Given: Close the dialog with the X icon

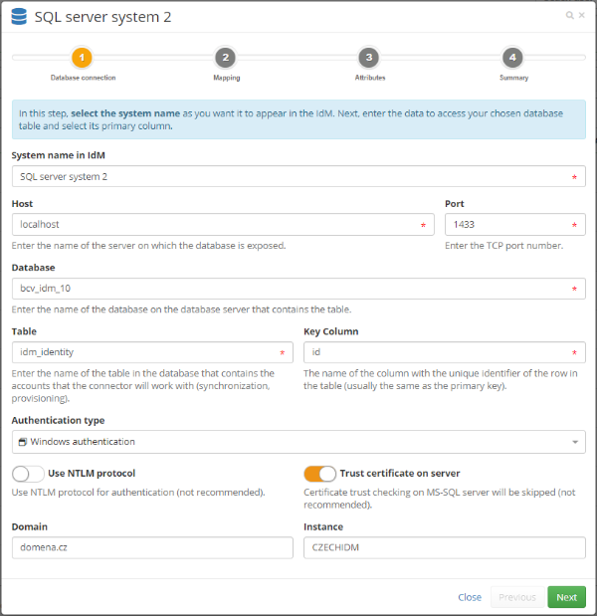Looking at the screenshot, I should [x=582, y=15].
